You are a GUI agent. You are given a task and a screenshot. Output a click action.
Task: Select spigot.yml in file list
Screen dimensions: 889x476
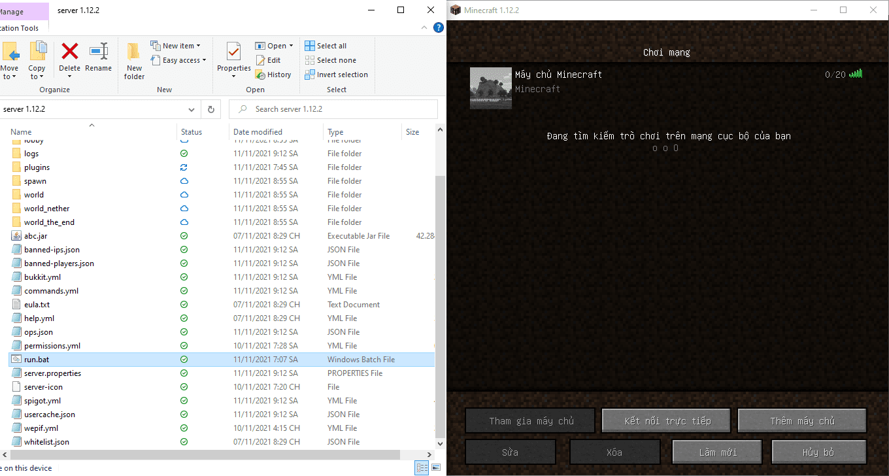pos(42,401)
